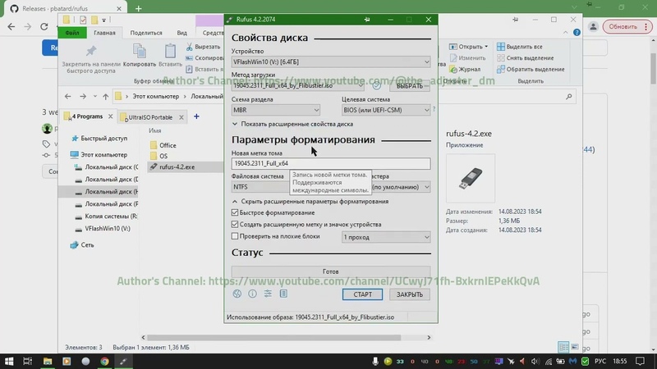Switch to the Поделиться ribbon tab
Screen dimensions: 657x369
point(145,33)
